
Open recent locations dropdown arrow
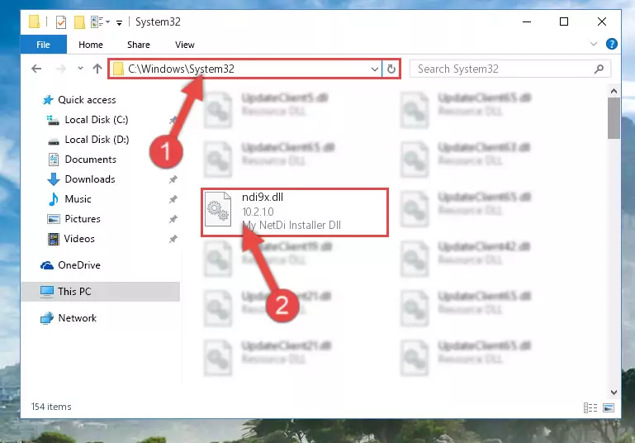coord(80,69)
